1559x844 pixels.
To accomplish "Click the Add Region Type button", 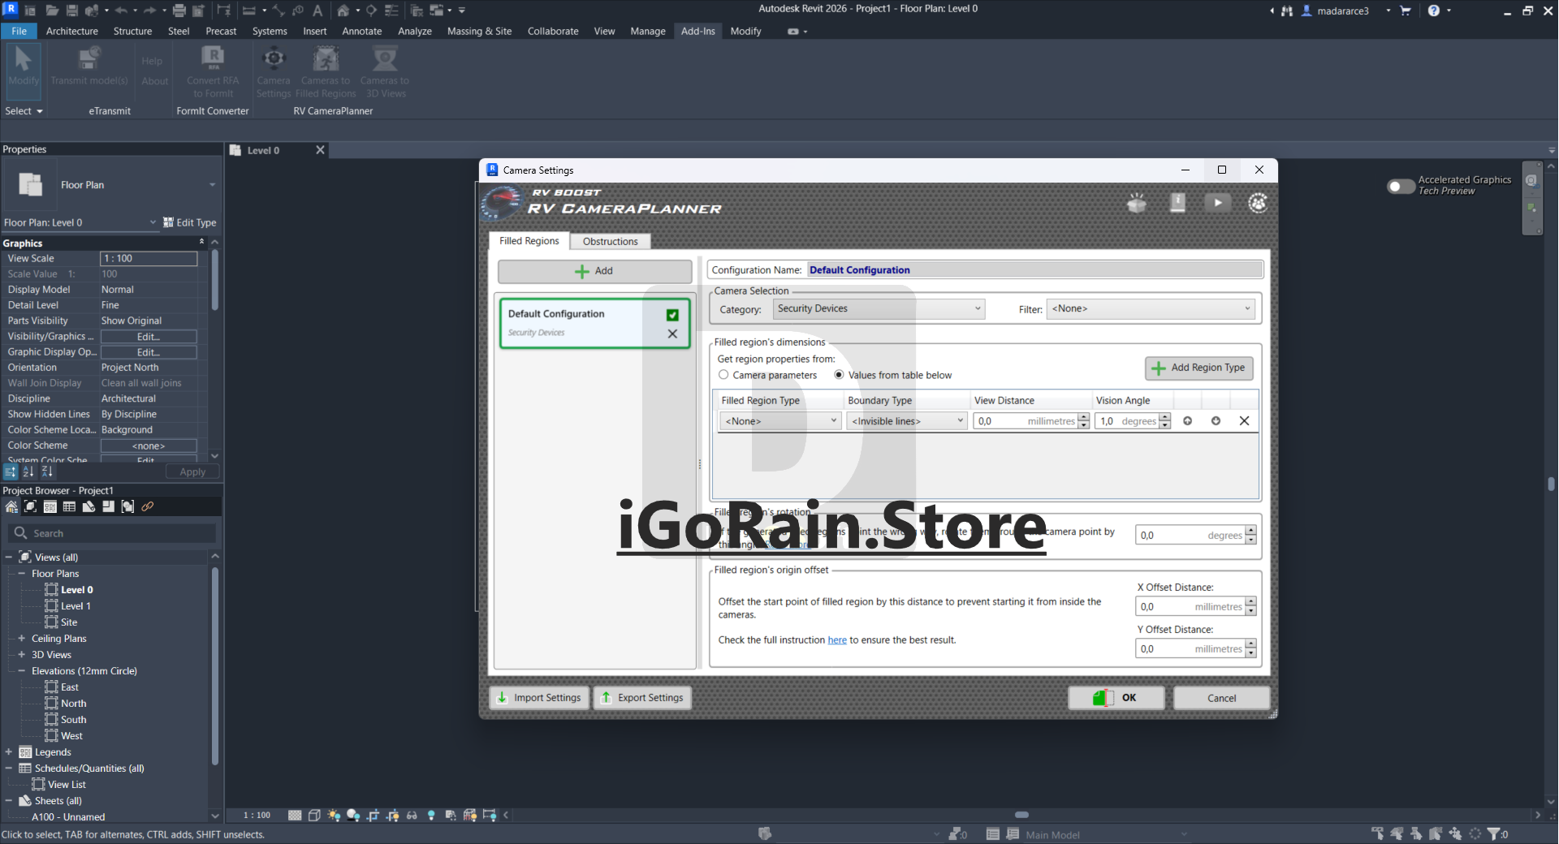I will point(1199,368).
